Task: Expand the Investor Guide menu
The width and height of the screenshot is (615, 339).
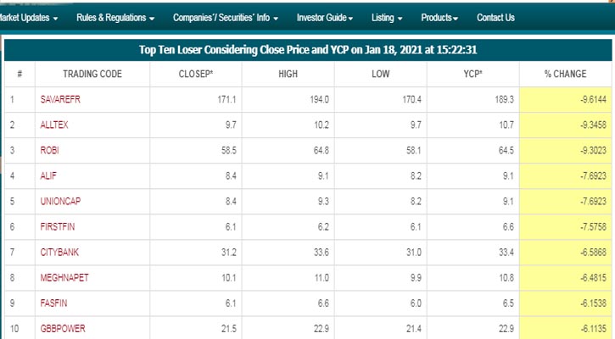Action: point(327,17)
